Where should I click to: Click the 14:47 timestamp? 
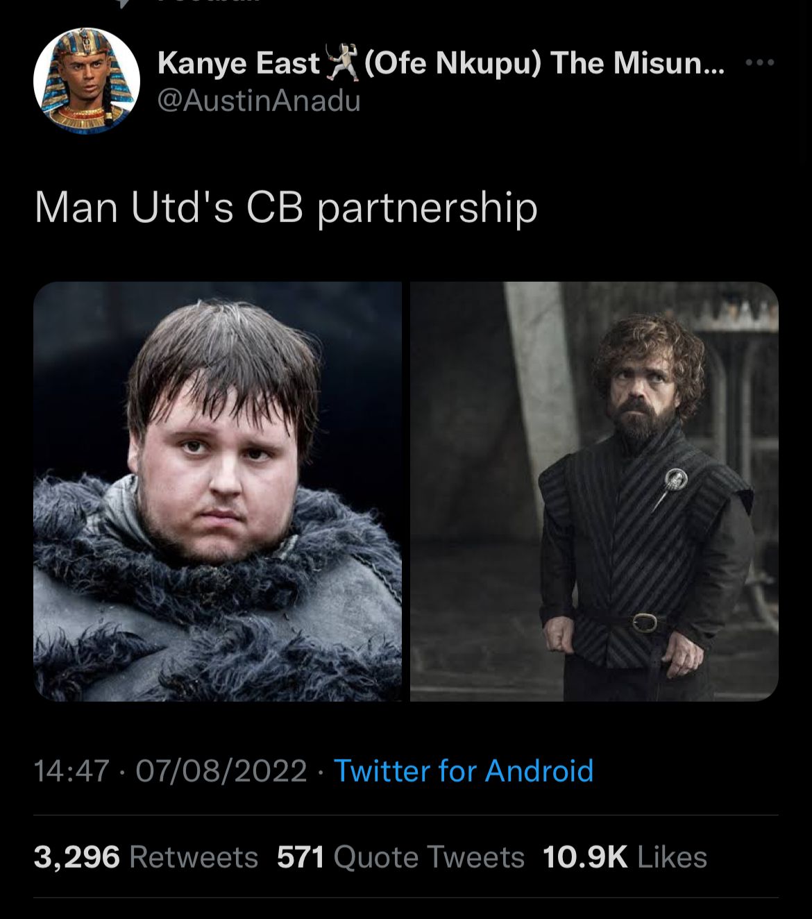(71, 770)
